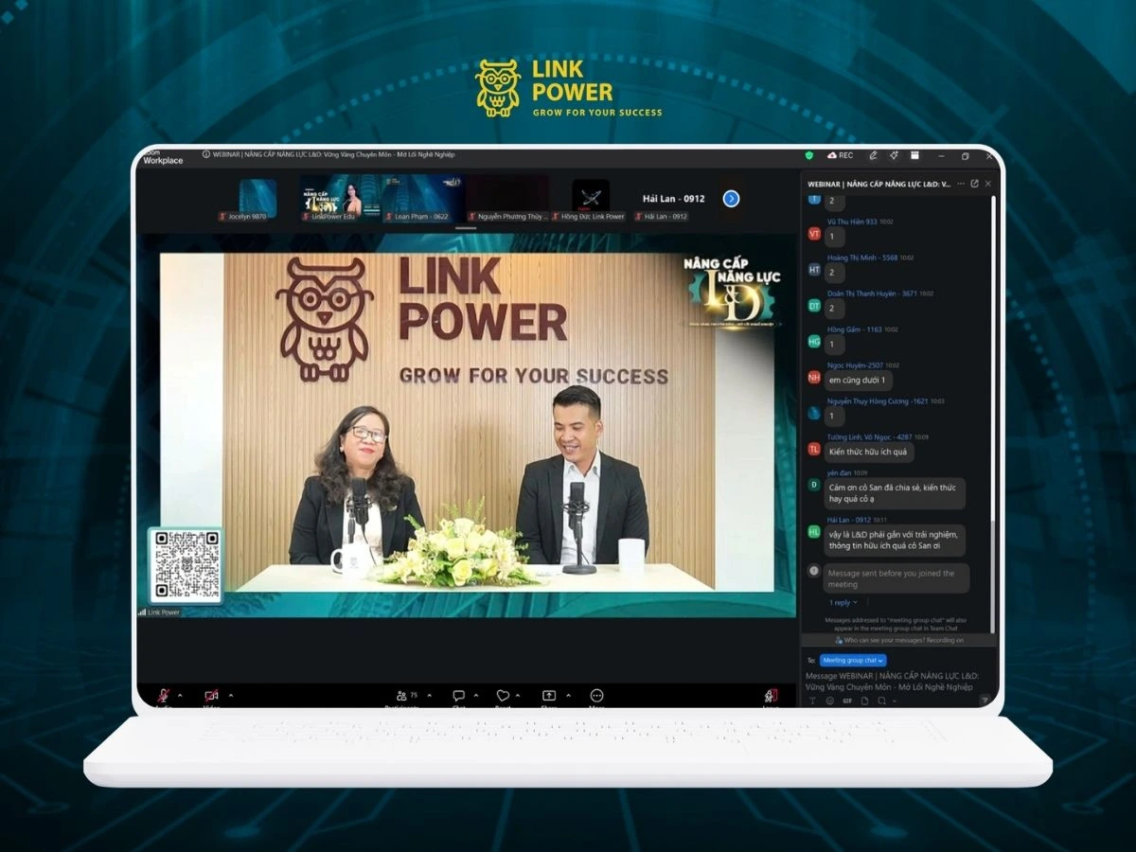Click sender name 'Nguyễn Thụy Hồng Cương -1621'
The image size is (1136, 852).
click(x=878, y=401)
